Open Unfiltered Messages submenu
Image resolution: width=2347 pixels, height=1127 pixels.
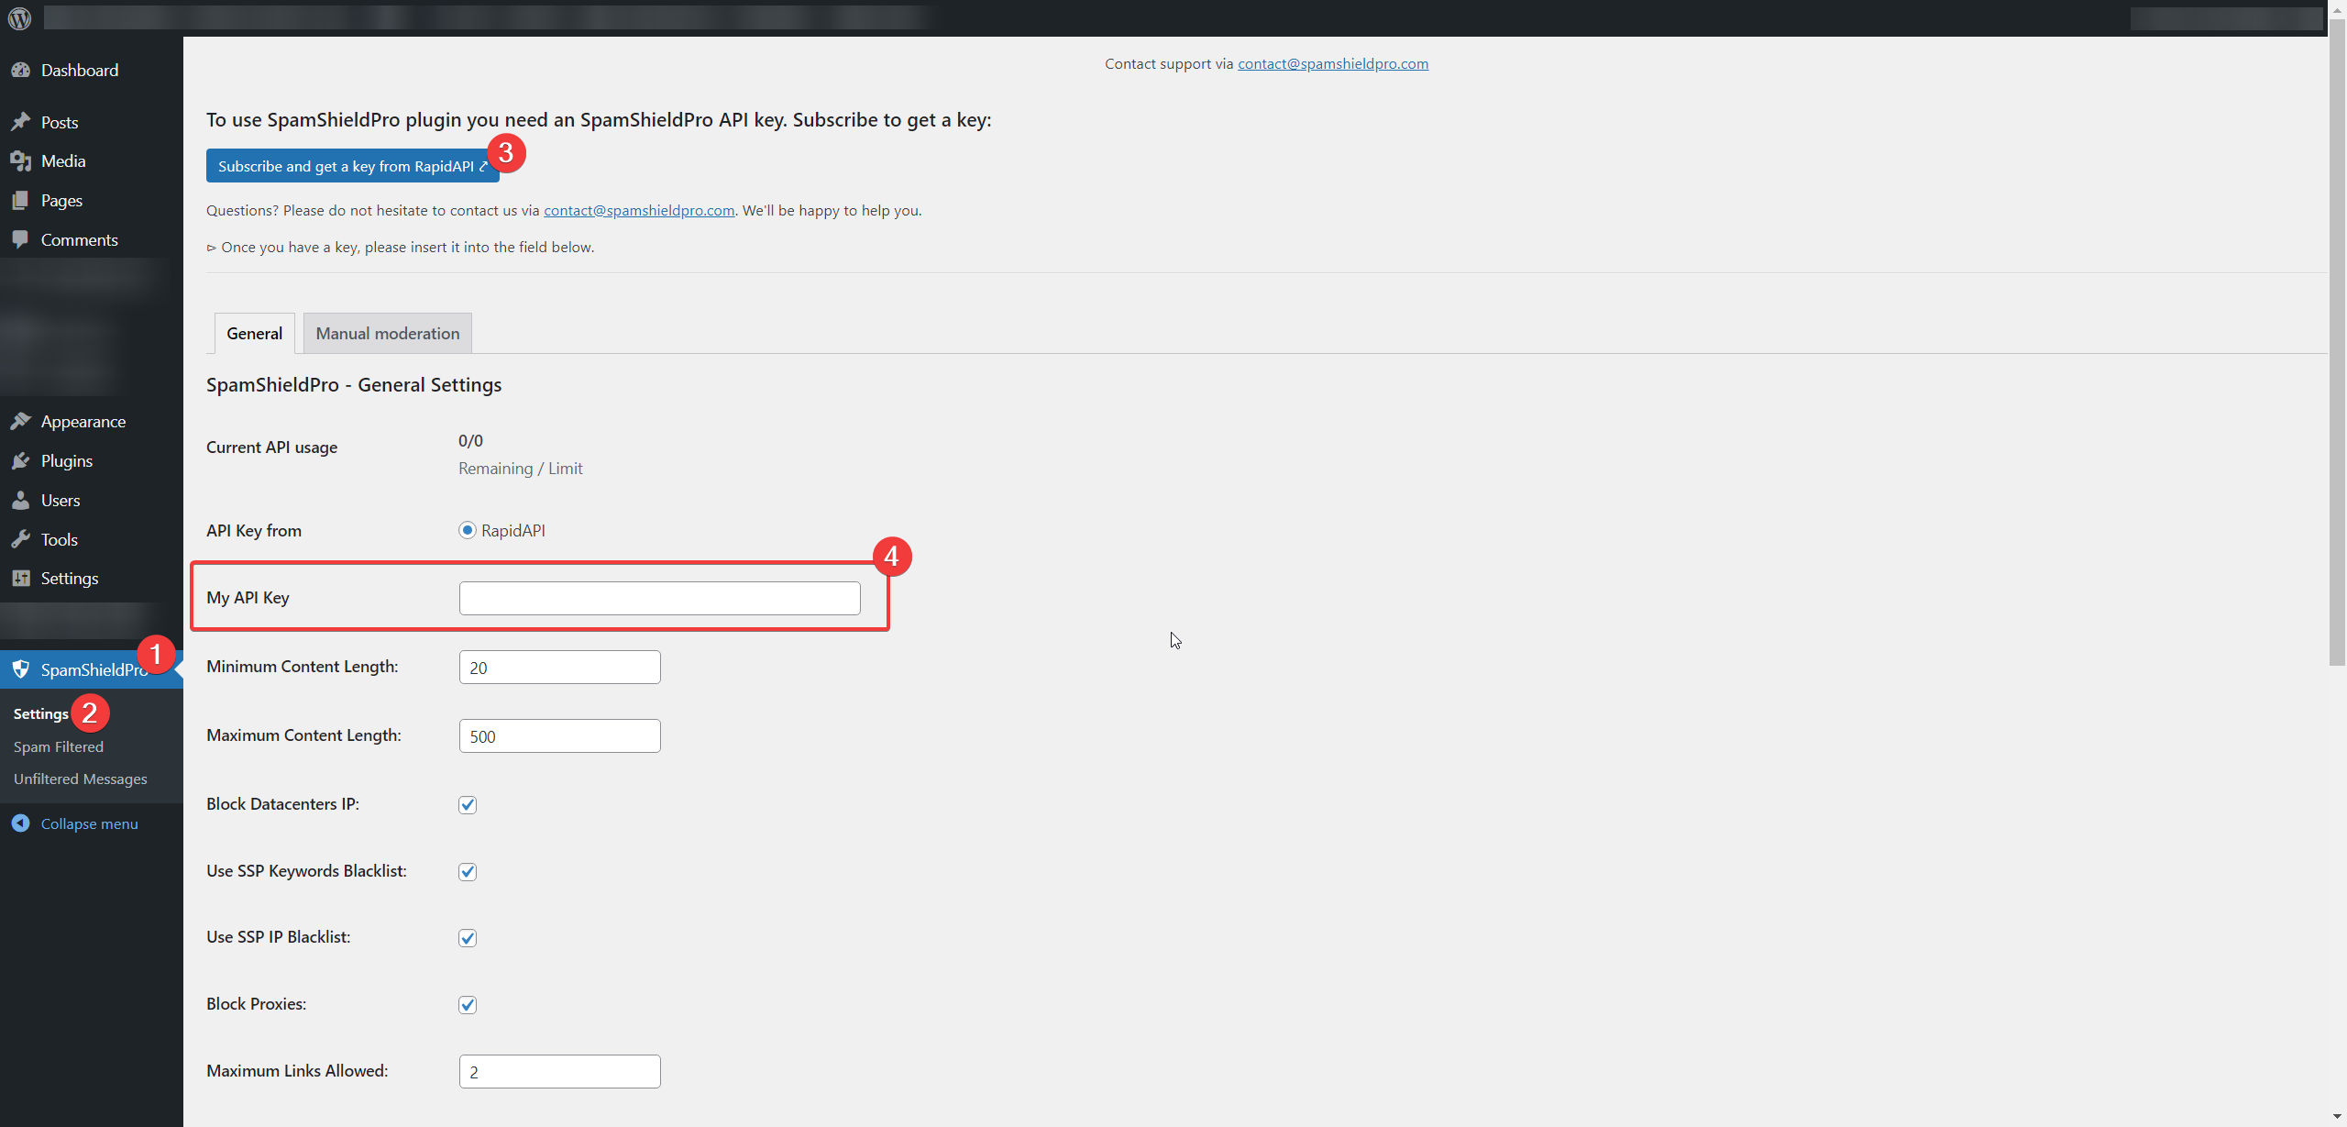[x=81, y=779]
